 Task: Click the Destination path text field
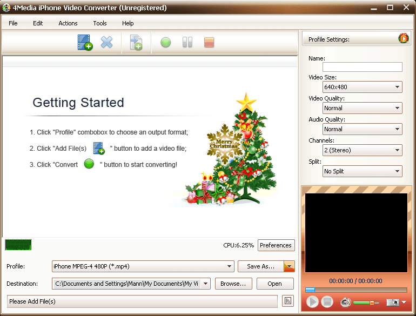click(x=127, y=284)
